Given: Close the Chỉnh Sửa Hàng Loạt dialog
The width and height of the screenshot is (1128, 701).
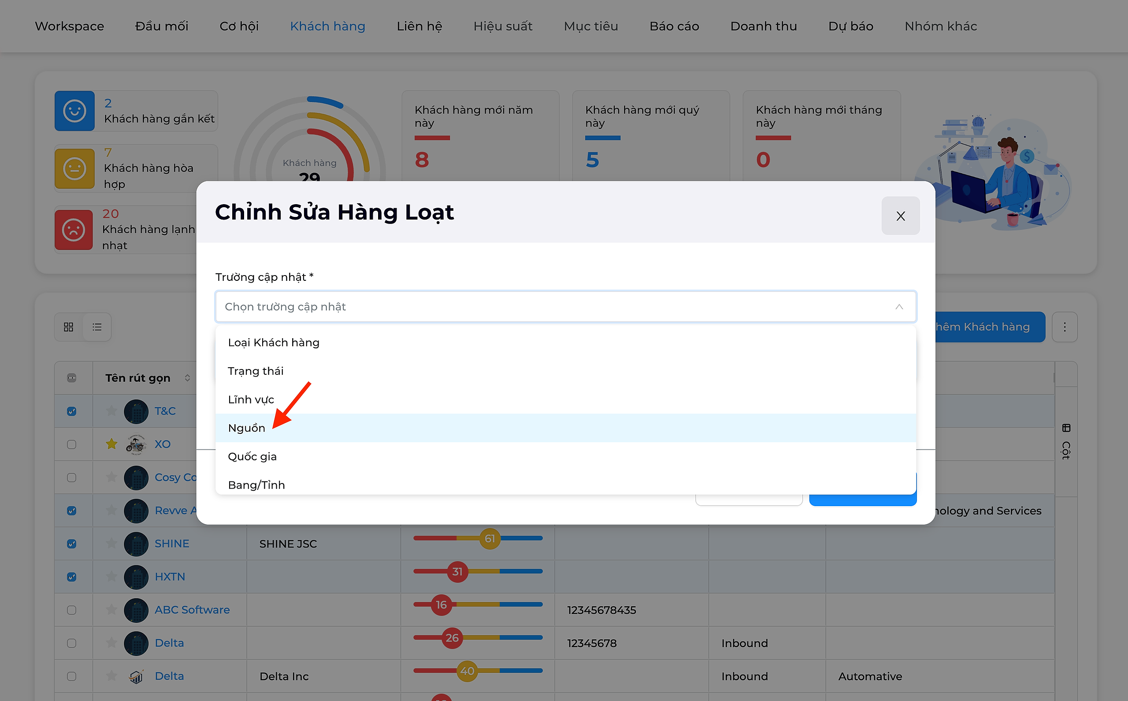Looking at the screenshot, I should click(900, 216).
